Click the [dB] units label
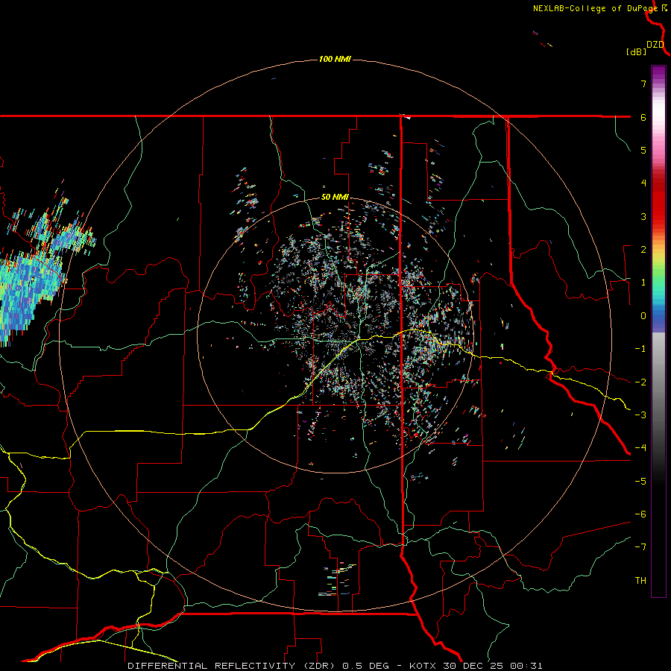The width and height of the screenshot is (671, 671). coord(637,51)
